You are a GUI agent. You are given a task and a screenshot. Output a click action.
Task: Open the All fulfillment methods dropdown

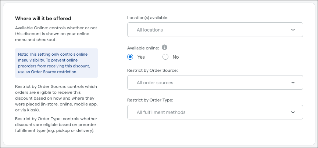point(215,112)
